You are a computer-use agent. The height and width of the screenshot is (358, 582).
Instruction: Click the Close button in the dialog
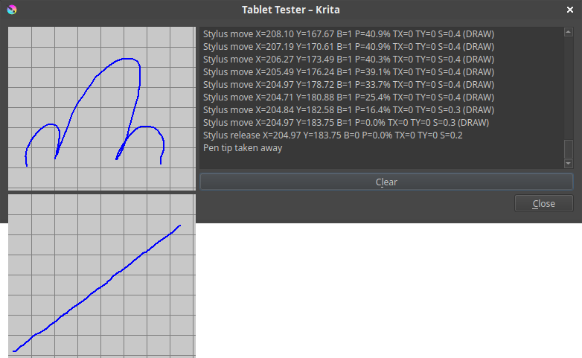[544, 203]
